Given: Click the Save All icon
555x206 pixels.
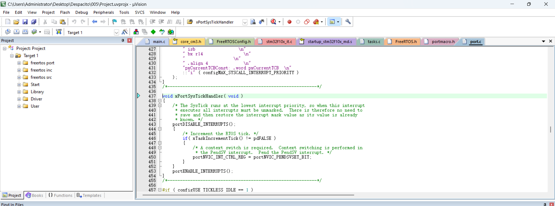Looking at the screenshot, I should coord(34,22).
